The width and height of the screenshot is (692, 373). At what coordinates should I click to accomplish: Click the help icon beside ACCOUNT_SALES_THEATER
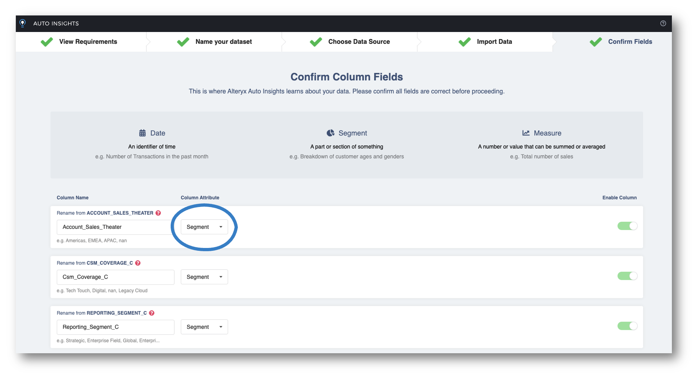(158, 213)
